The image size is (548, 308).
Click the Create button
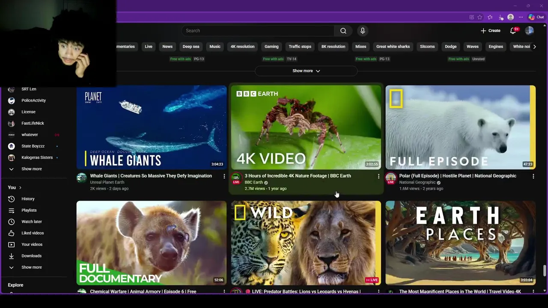pyautogui.click(x=490, y=31)
